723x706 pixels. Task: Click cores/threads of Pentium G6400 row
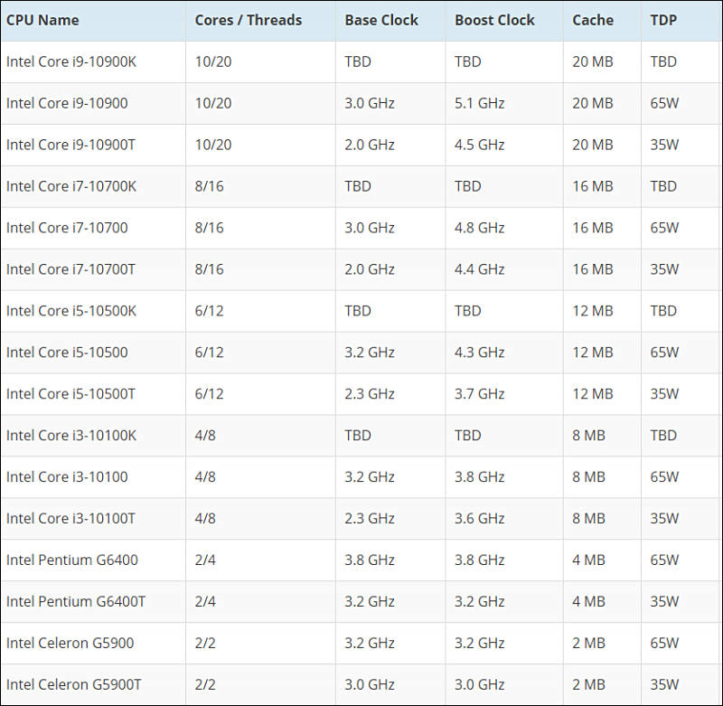[205, 560]
